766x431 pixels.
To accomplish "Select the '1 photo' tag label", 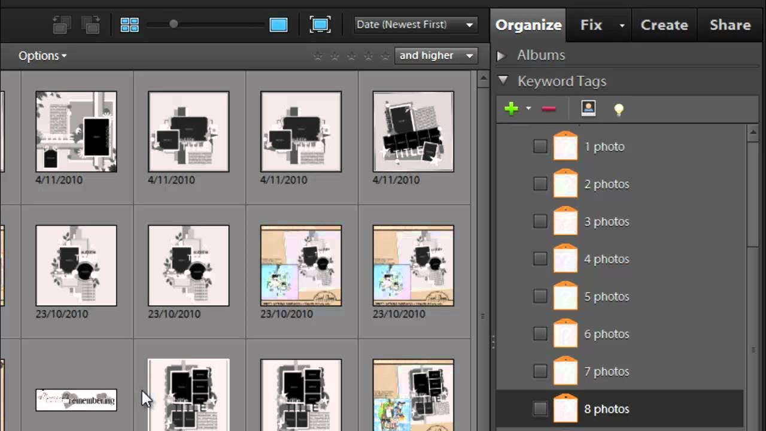I will (x=604, y=146).
